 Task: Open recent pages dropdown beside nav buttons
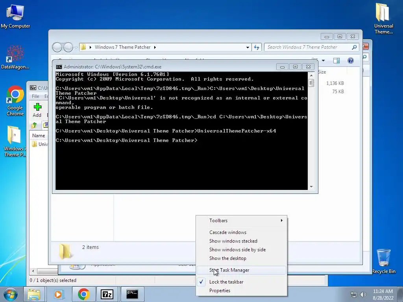[76, 47]
